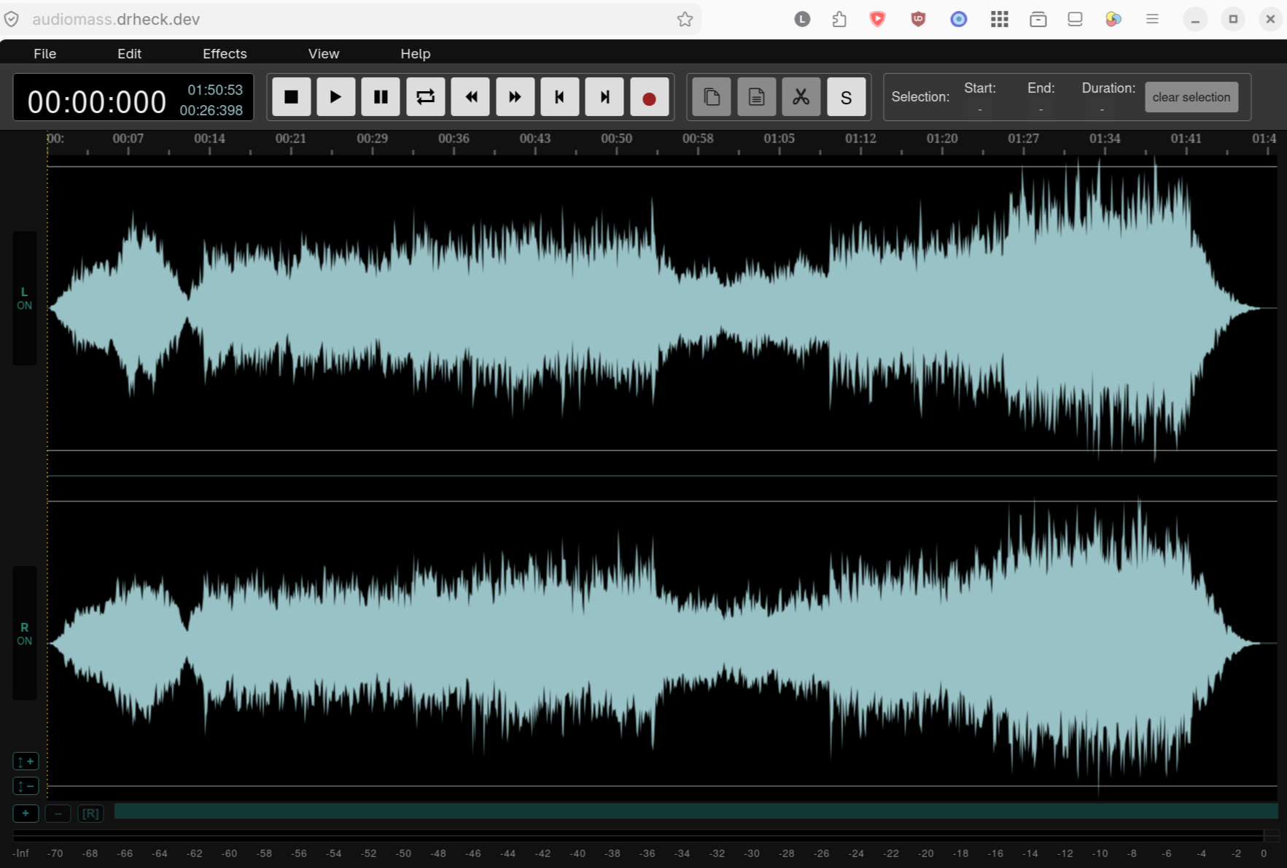
Task: Start recording with red record button
Action: point(649,96)
